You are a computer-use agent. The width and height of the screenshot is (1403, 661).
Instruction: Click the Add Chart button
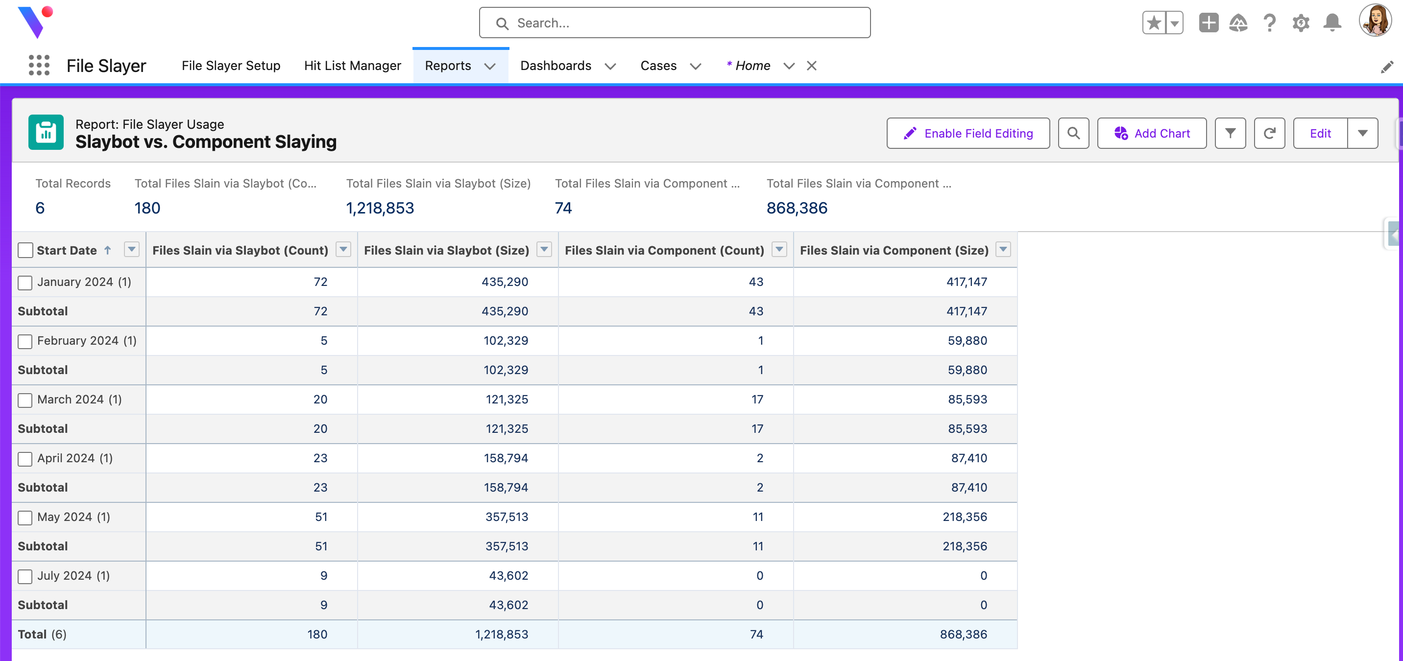1151,133
